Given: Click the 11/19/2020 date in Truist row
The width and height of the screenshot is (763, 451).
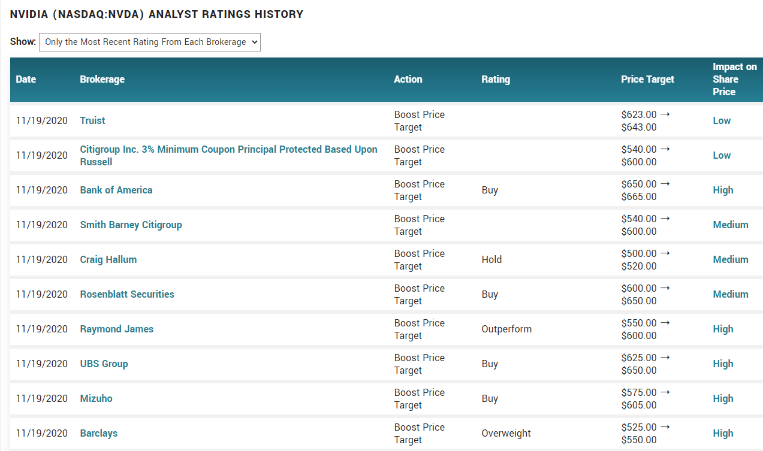Looking at the screenshot, I should pos(42,120).
